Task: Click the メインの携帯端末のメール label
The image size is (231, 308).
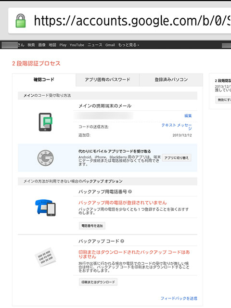Action: pyautogui.click(x=105, y=106)
